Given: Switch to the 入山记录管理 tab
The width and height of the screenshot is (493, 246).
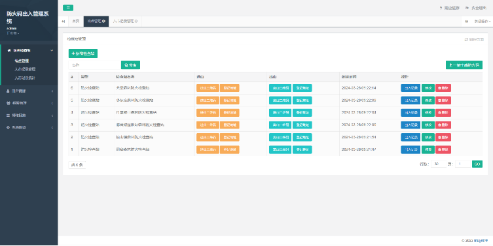Looking at the screenshot, I should coord(123,22).
